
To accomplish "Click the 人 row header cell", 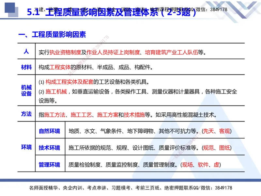I will 25,52.
